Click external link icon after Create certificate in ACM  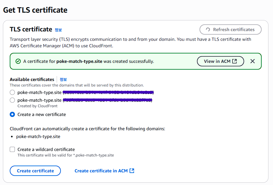[x=132, y=171]
